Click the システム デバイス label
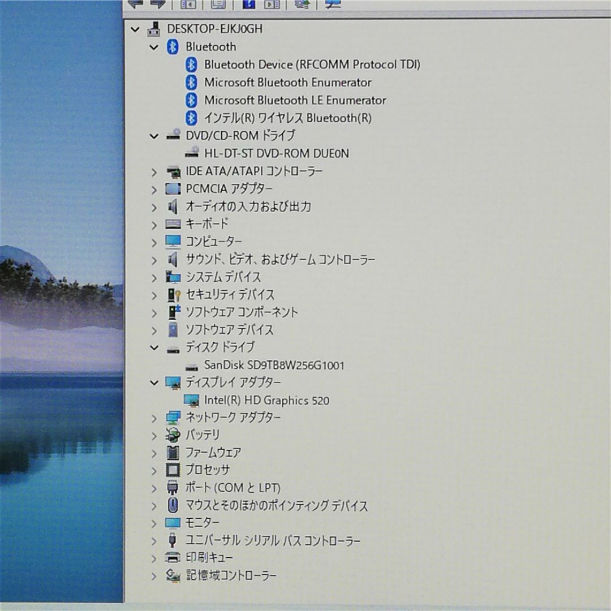This screenshot has width=611, height=611. click(x=223, y=277)
